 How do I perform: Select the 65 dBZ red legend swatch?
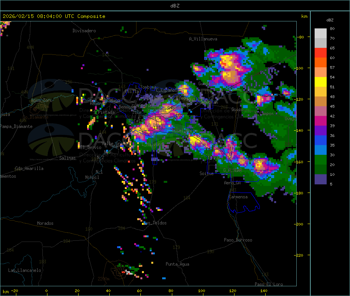pos(320,53)
